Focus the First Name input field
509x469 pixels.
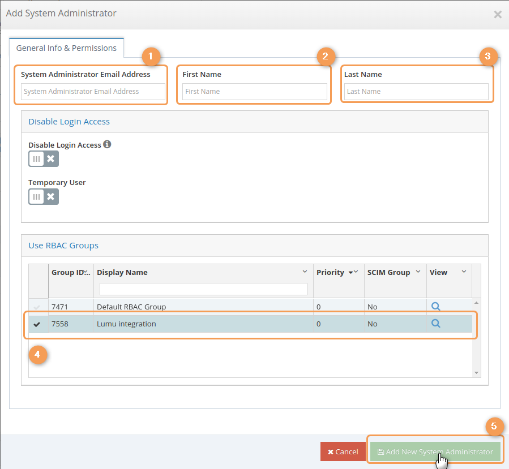(254, 92)
